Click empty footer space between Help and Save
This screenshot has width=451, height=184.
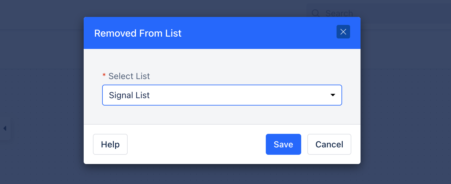coord(197,144)
